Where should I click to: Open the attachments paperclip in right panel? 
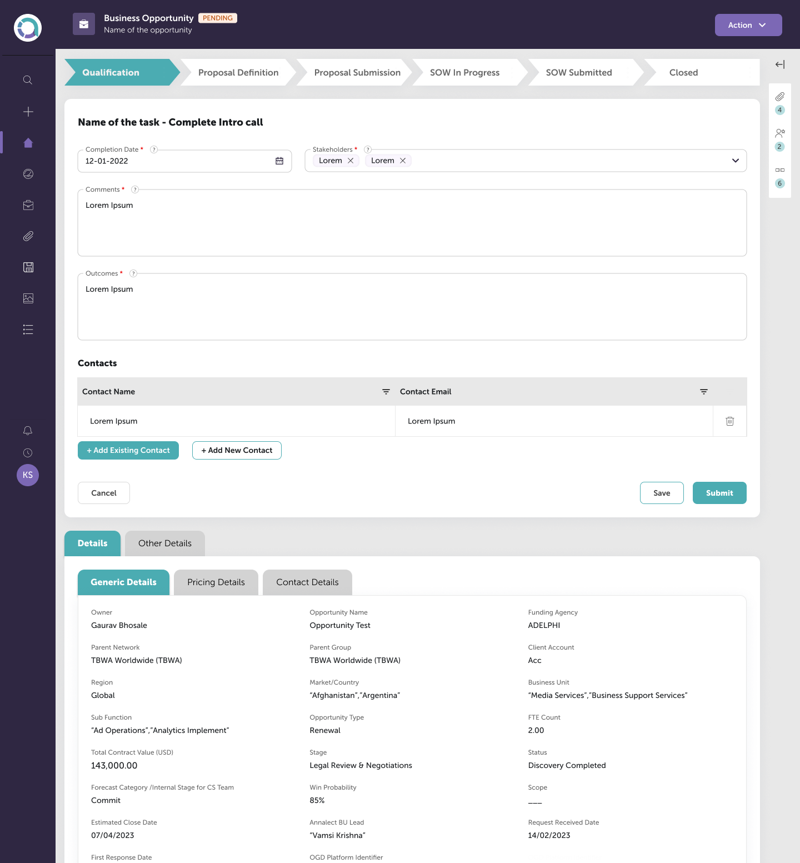(780, 97)
